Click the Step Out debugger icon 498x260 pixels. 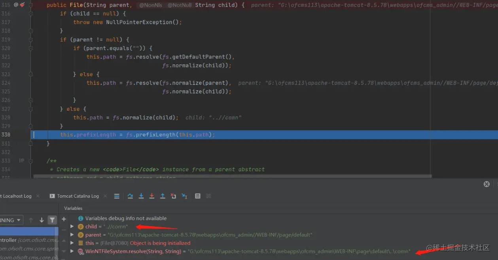(x=163, y=196)
